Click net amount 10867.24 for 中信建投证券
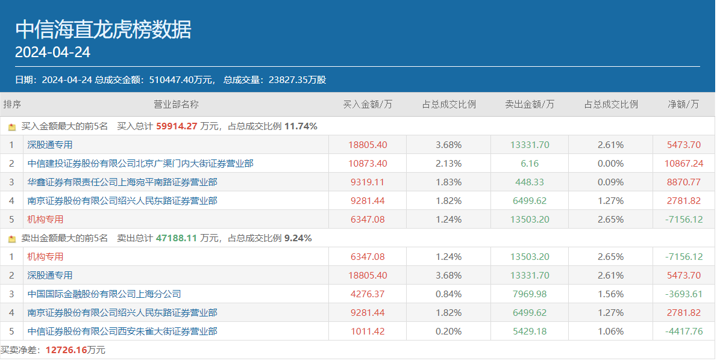Viewport: 717px width, 361px height. click(x=684, y=164)
